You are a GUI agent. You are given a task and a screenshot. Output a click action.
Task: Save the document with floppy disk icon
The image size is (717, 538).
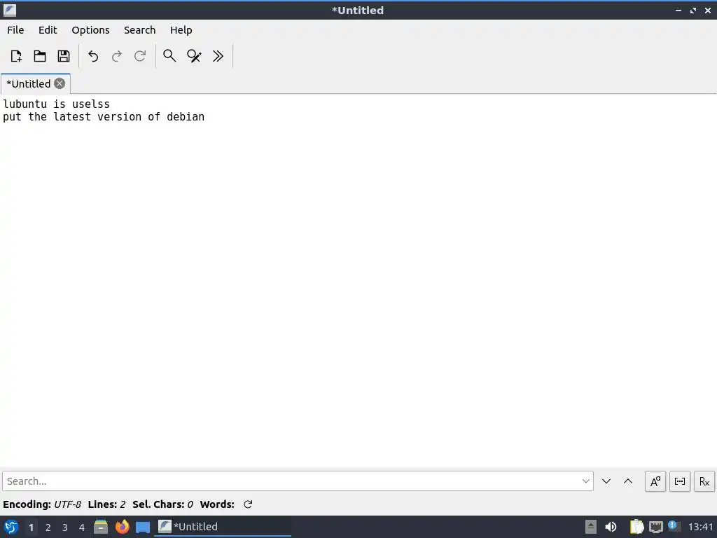click(64, 56)
